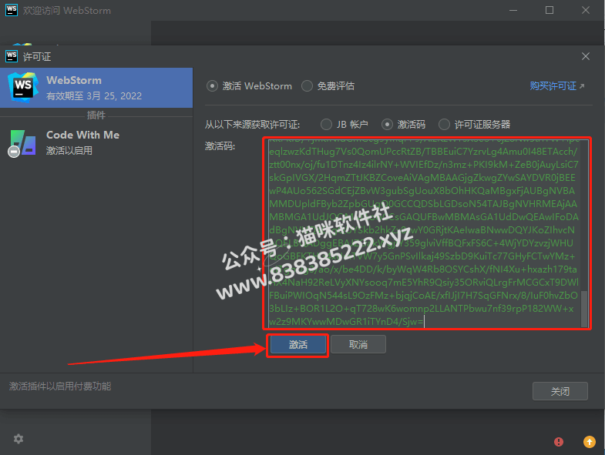Click the WS icon in the welcome window title bar
This screenshot has height=455, width=605.
(x=12, y=10)
